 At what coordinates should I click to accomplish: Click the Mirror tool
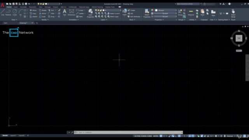(x=43, y=14)
